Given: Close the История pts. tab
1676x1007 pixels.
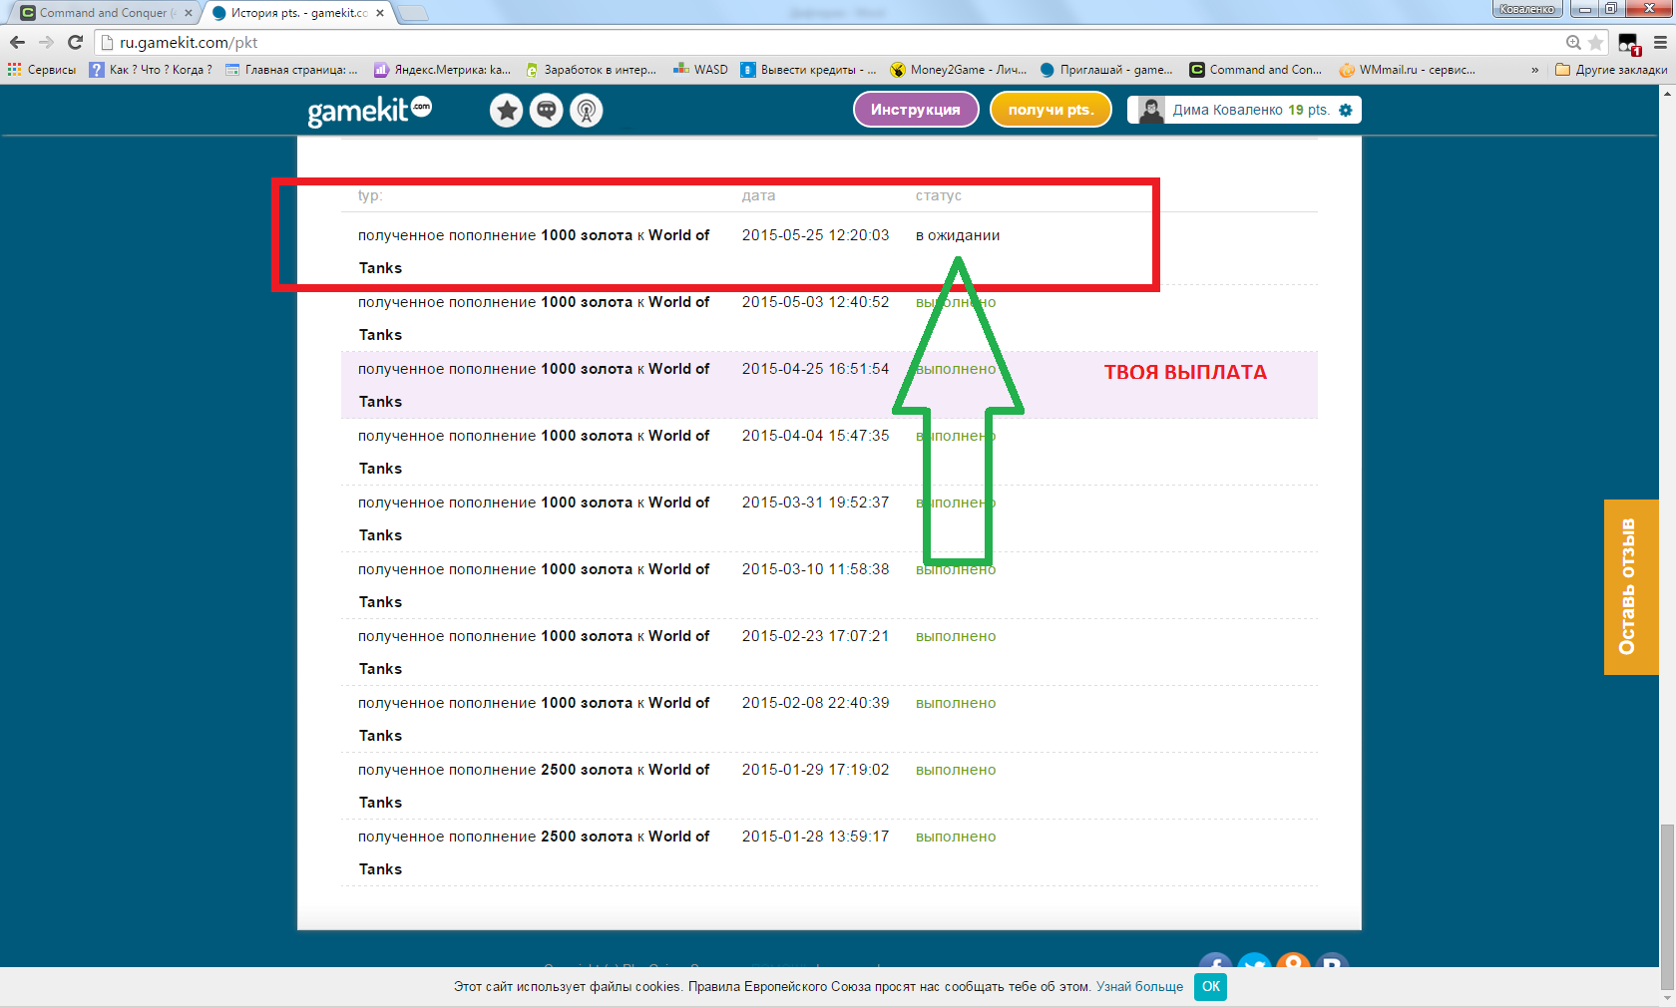Looking at the screenshot, I should (x=380, y=13).
